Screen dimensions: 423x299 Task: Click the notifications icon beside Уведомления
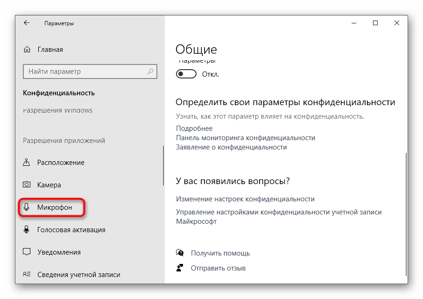click(27, 252)
